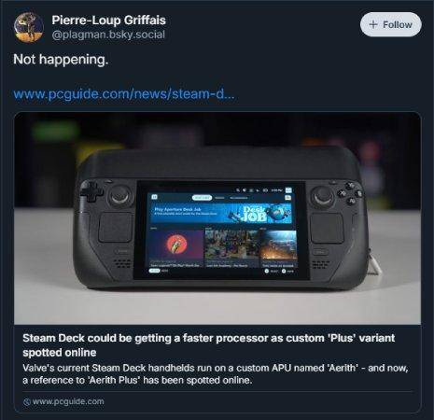Click the Deck Job banner in photo

[x=221, y=214]
